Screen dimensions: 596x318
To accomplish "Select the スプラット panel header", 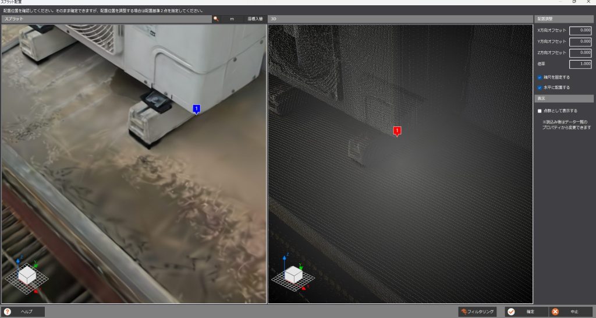I will (105, 19).
